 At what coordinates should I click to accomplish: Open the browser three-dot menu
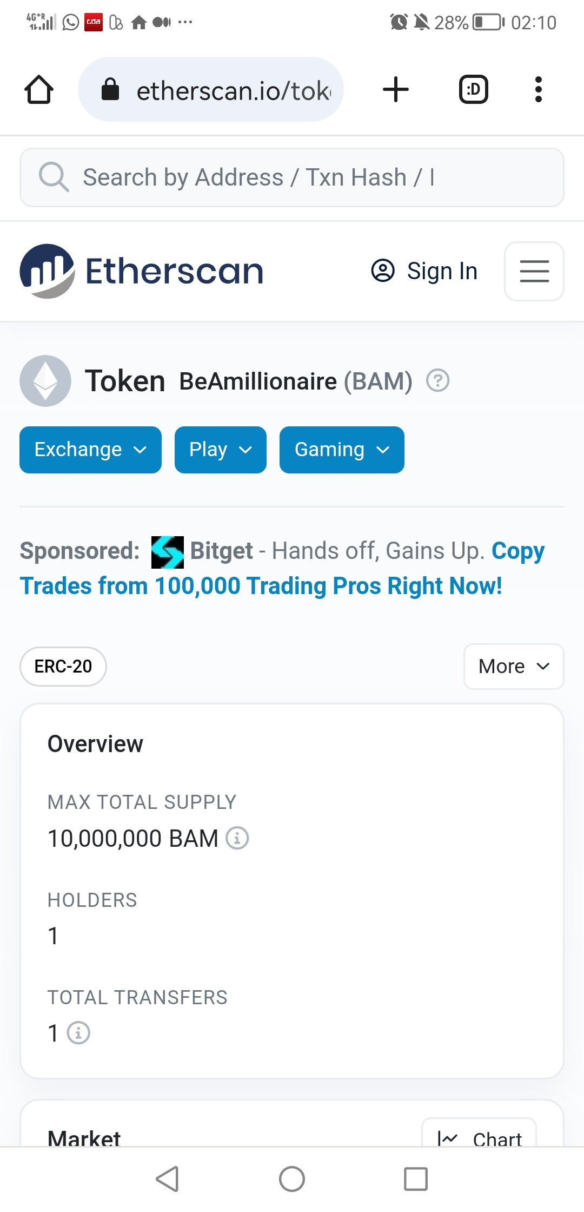(538, 89)
